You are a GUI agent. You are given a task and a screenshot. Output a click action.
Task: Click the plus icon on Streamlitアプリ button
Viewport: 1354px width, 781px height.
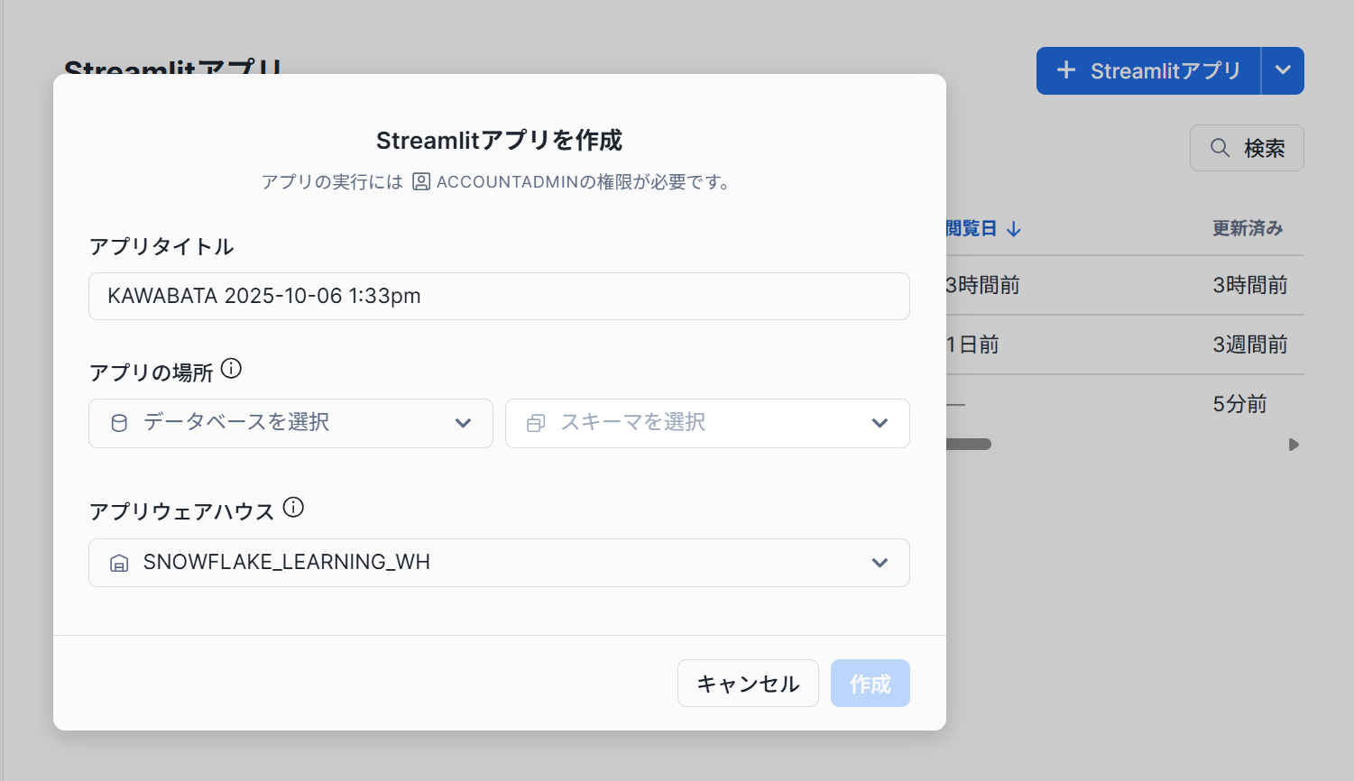[x=1066, y=70]
